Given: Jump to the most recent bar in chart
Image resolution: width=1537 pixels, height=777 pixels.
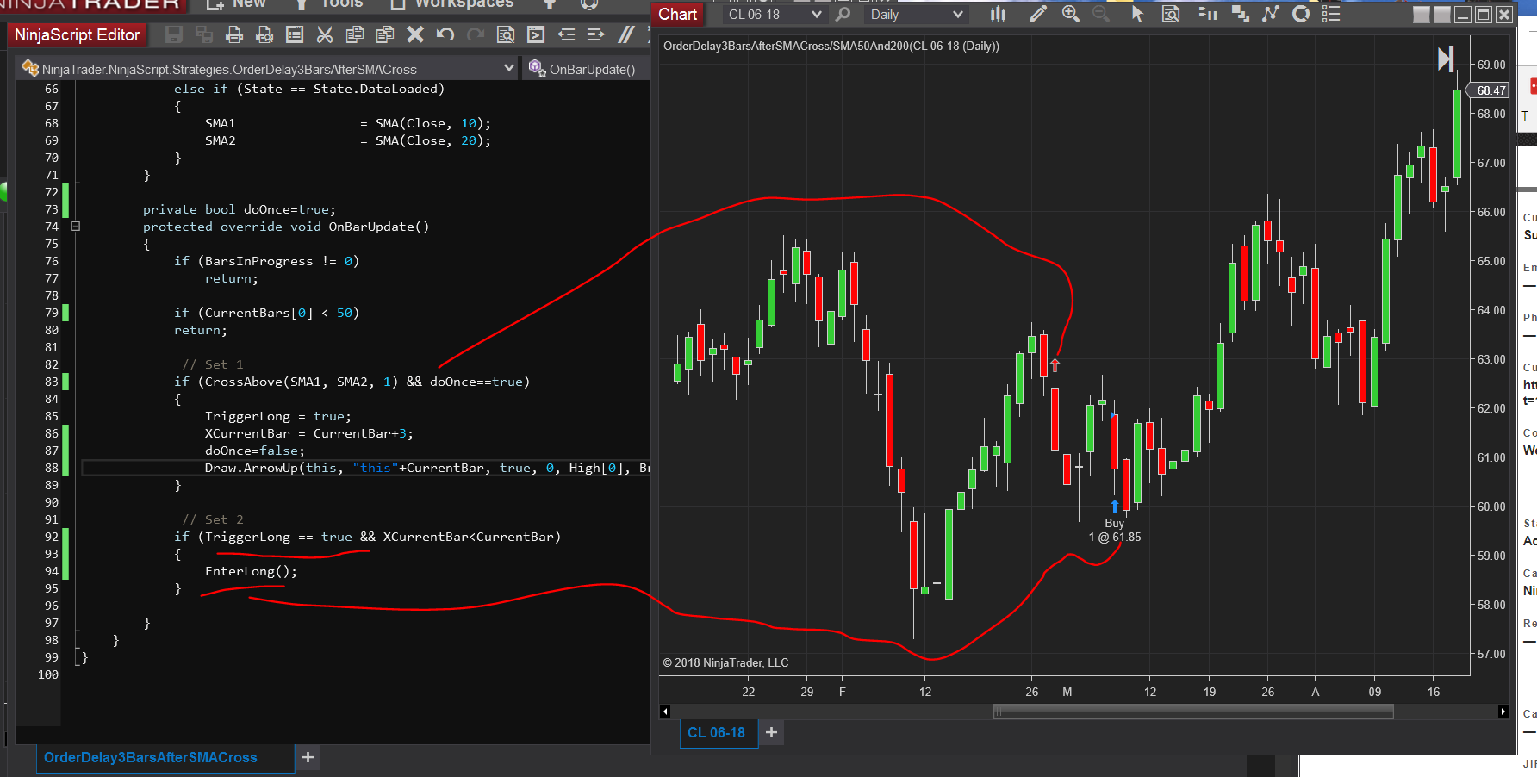Looking at the screenshot, I should pos(1446,59).
